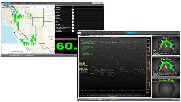Screen dimensions: 181x102
Task: Open the Voltage tab in the back window
Action: pyautogui.click(x=30, y=3)
